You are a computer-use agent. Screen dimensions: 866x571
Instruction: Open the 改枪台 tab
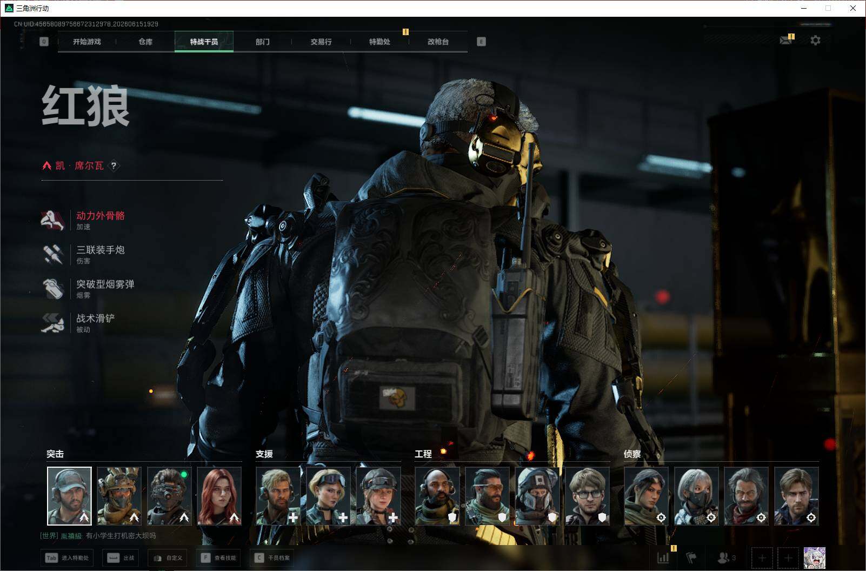pos(438,42)
